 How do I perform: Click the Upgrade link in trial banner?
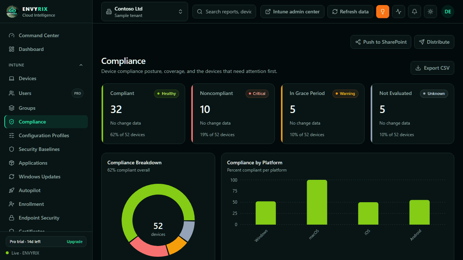pos(75,242)
